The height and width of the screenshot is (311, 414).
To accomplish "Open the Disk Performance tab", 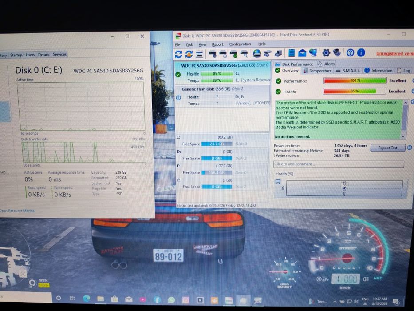I will [x=294, y=64].
